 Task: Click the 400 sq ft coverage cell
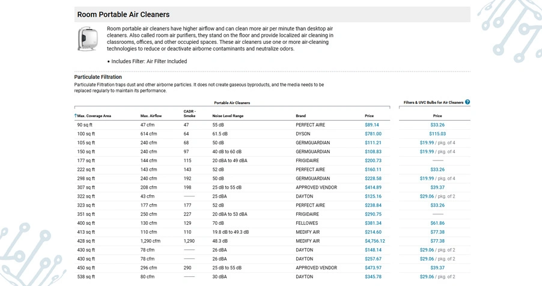pos(86,224)
